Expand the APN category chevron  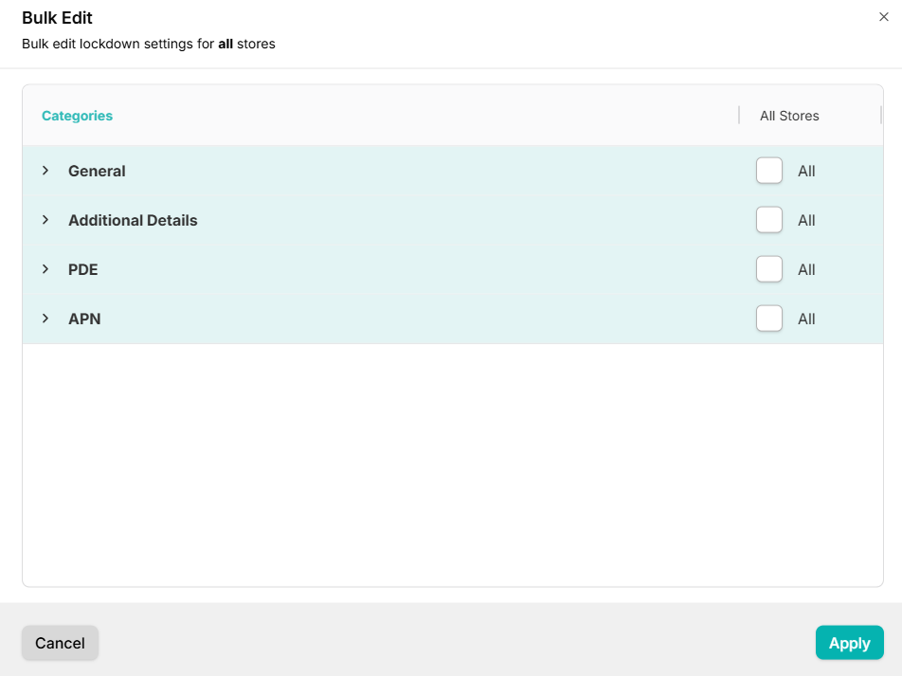(45, 319)
